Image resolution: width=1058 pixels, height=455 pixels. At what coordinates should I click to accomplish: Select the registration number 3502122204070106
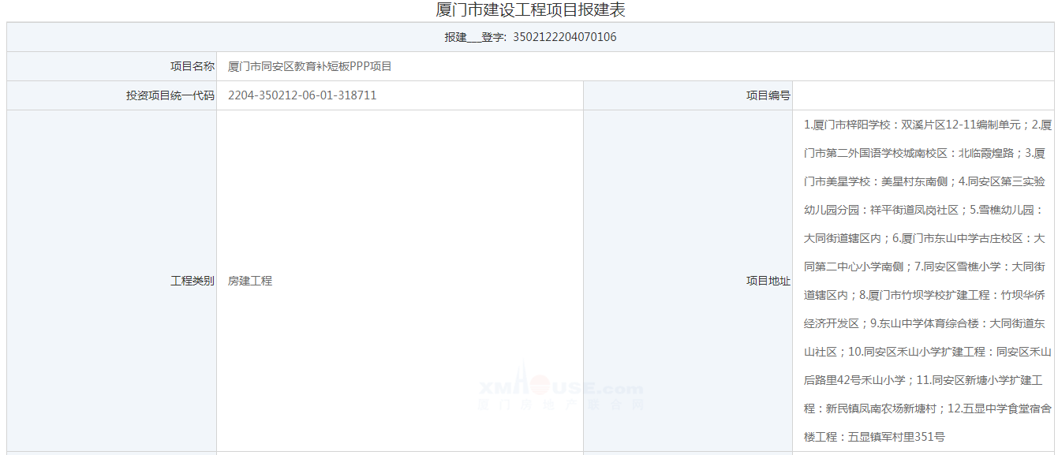[x=565, y=37]
